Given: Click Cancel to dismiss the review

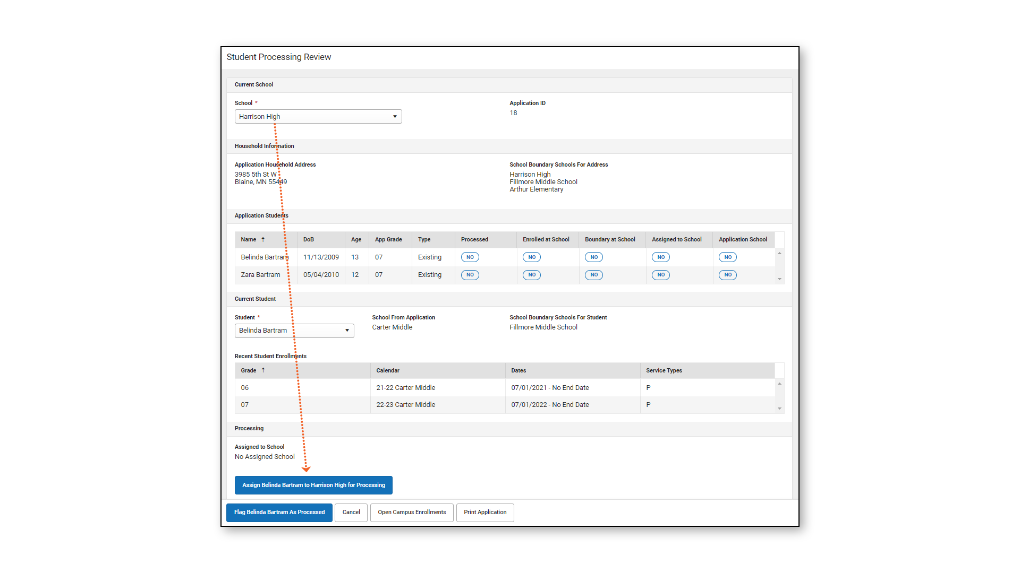Looking at the screenshot, I should [350, 512].
